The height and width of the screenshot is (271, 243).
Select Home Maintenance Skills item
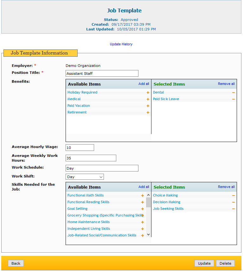pos(88,222)
